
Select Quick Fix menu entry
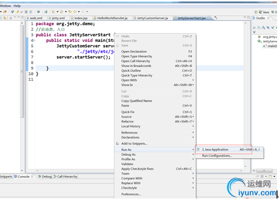155,112
